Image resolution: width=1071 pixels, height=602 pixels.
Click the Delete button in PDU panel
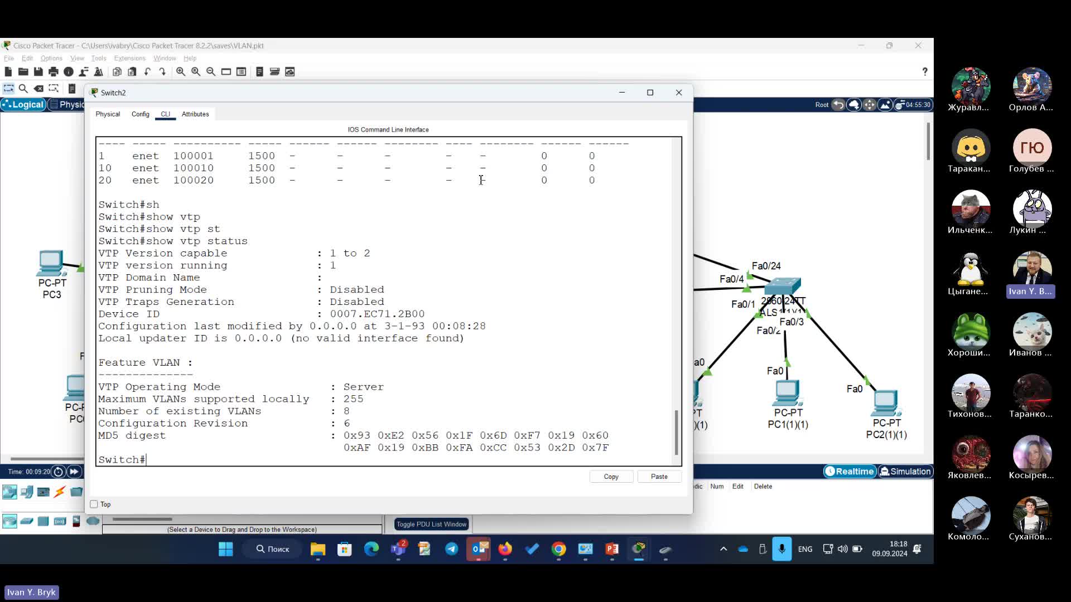tap(763, 486)
